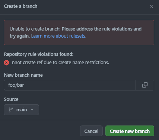Click Create new branch button
The width and height of the screenshot is (159, 140).
[130, 131]
